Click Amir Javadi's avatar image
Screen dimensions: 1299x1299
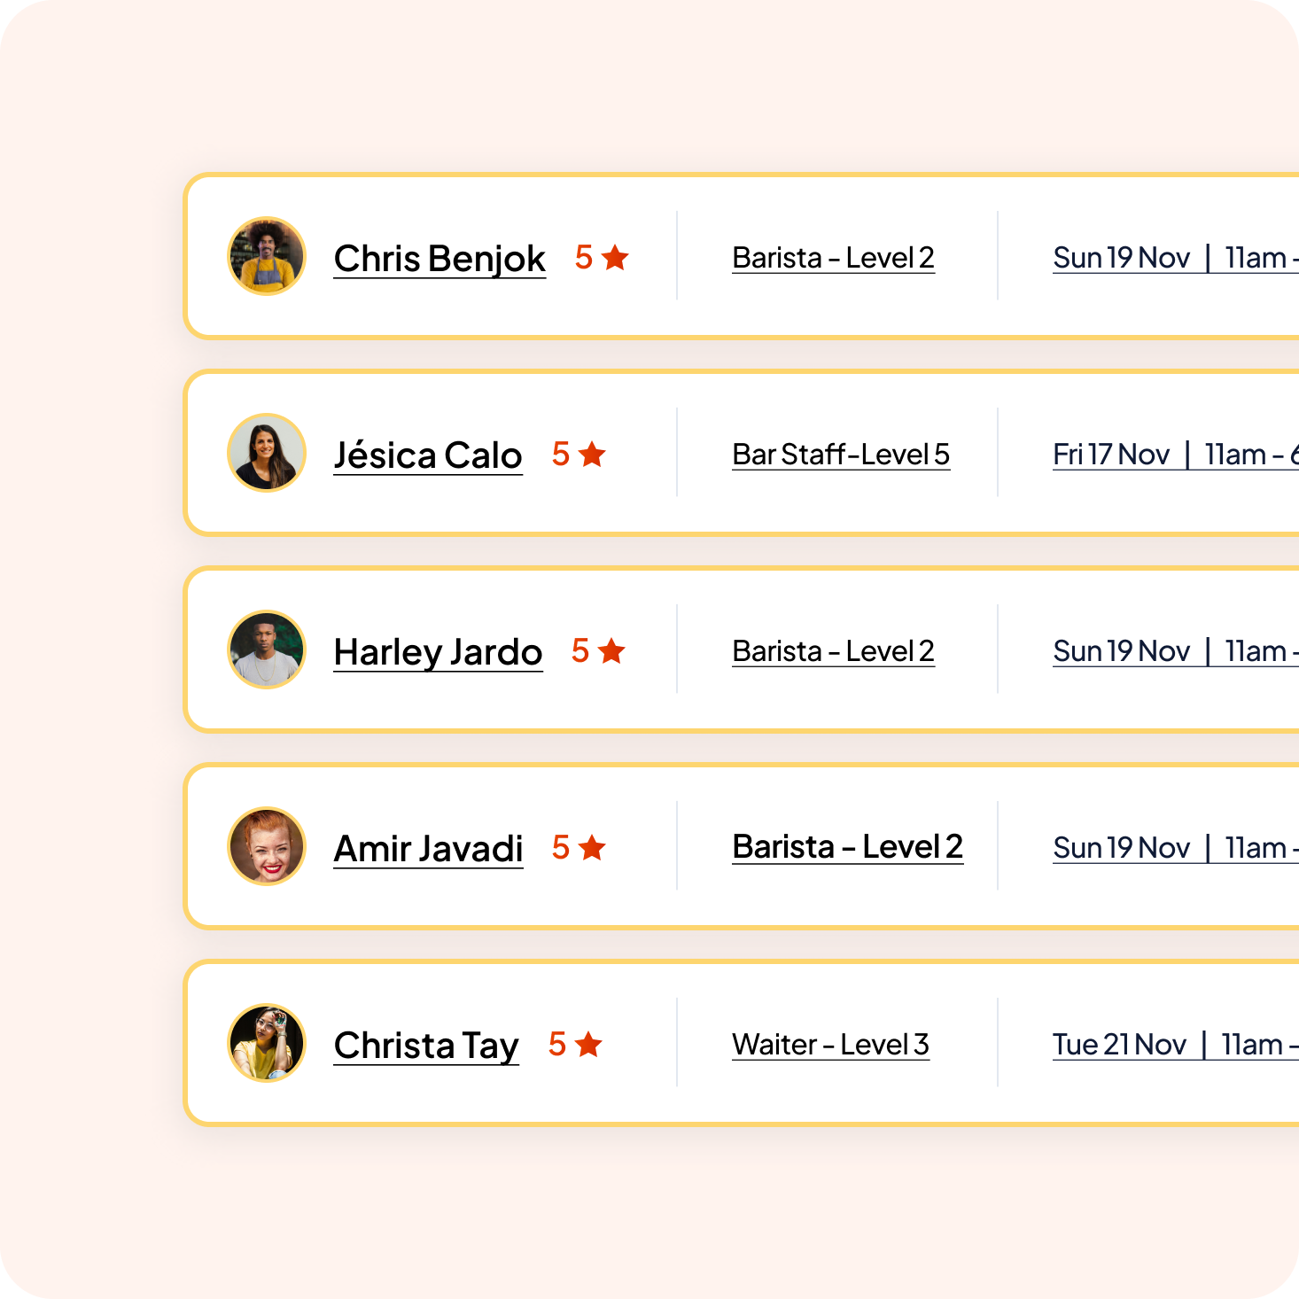click(267, 846)
